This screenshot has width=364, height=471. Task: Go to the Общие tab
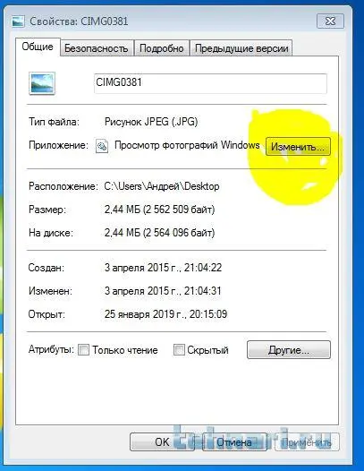tap(38, 47)
